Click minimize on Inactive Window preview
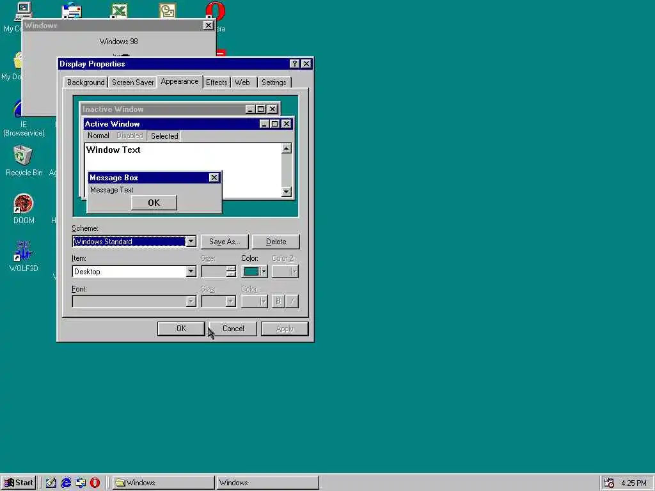Screen dimensions: 655x491 point(250,109)
